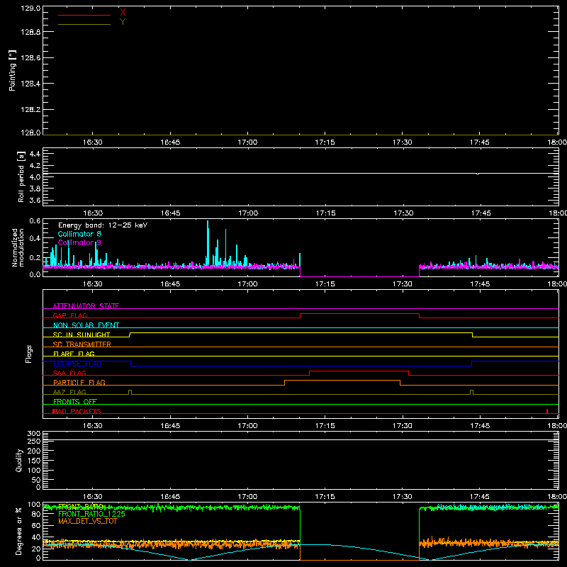Select the SC_TRANSMITTER flag label

82,344
